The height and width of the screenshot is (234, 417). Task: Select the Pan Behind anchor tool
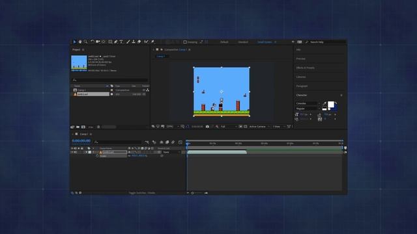(104, 42)
